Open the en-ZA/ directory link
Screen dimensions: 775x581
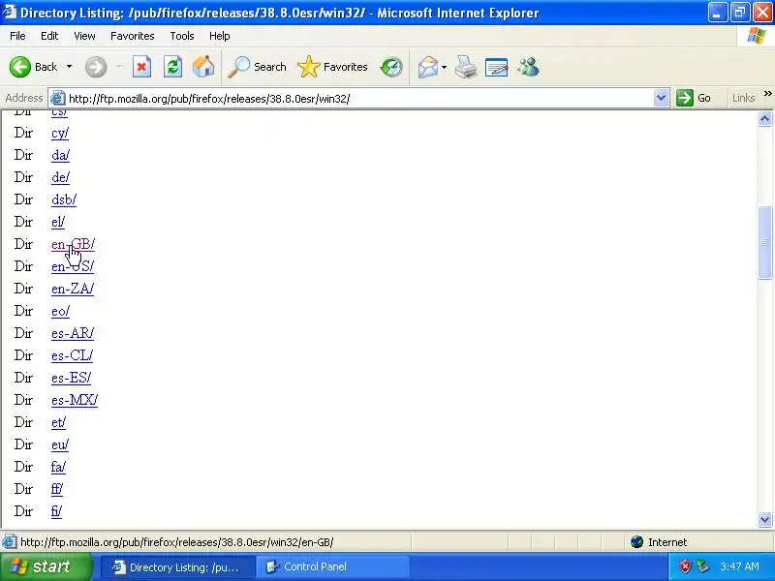tap(73, 289)
